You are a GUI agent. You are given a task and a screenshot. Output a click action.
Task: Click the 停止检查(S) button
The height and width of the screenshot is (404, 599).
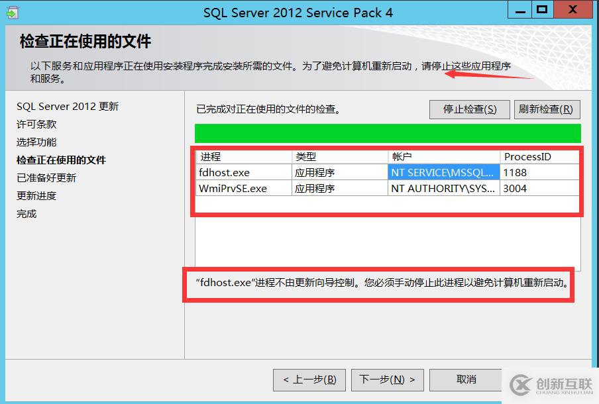[469, 109]
